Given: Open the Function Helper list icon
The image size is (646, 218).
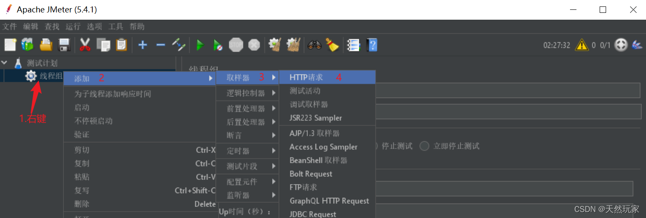Looking at the screenshot, I should pyautogui.click(x=353, y=45).
